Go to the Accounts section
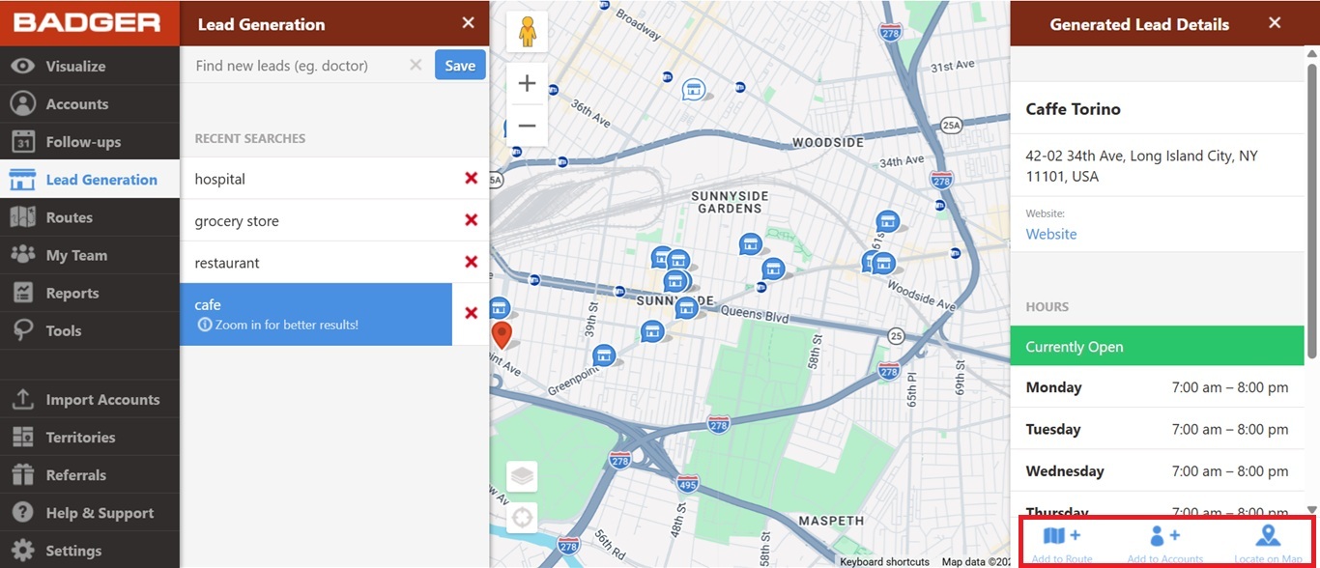The width and height of the screenshot is (1320, 568). [76, 104]
